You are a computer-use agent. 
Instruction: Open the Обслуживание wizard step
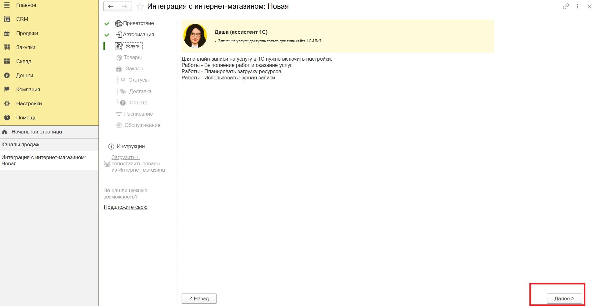142,125
